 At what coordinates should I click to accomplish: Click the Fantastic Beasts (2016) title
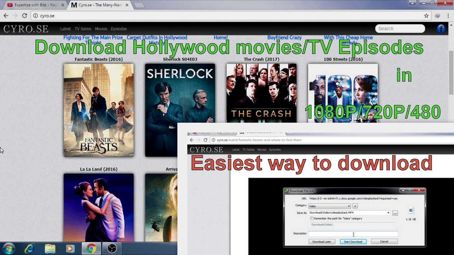[x=99, y=59]
